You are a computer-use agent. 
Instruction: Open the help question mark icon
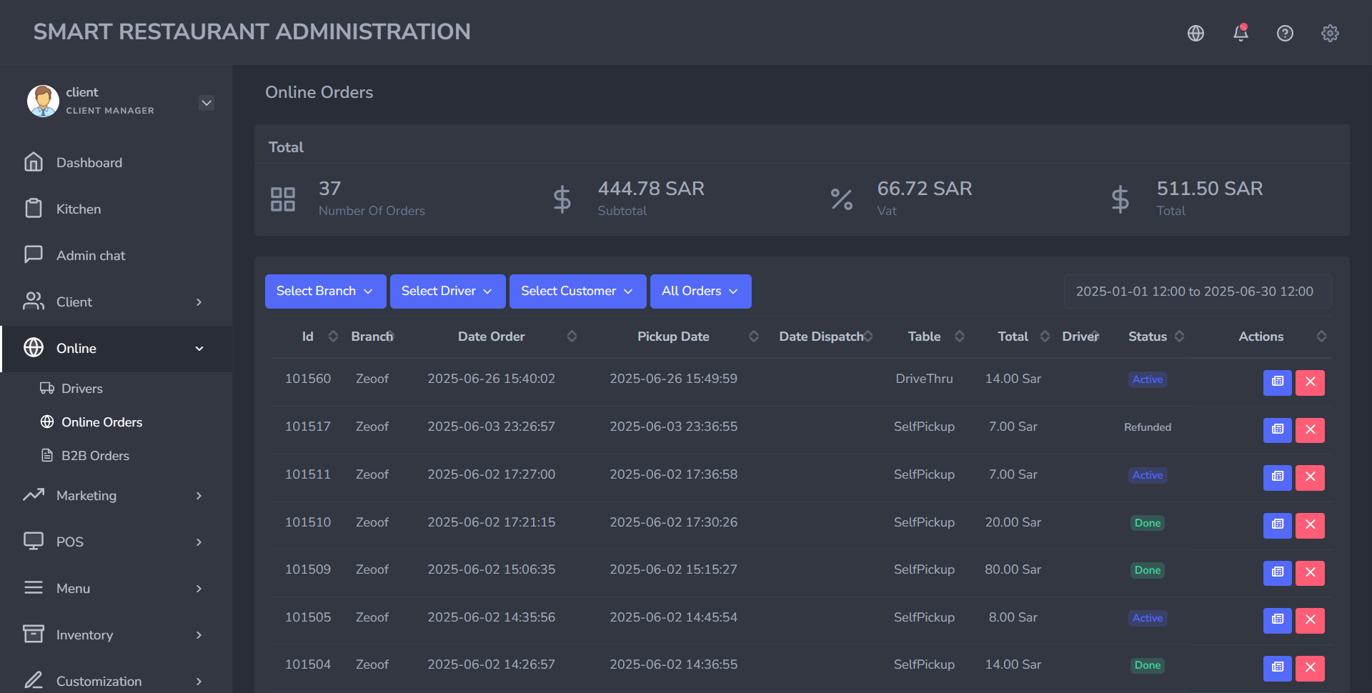point(1285,33)
